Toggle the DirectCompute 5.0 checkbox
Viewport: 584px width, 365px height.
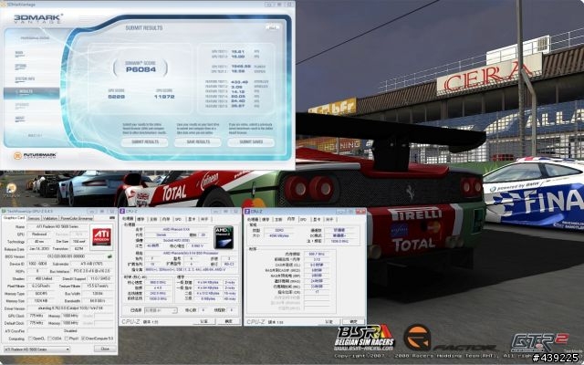tap(83, 339)
